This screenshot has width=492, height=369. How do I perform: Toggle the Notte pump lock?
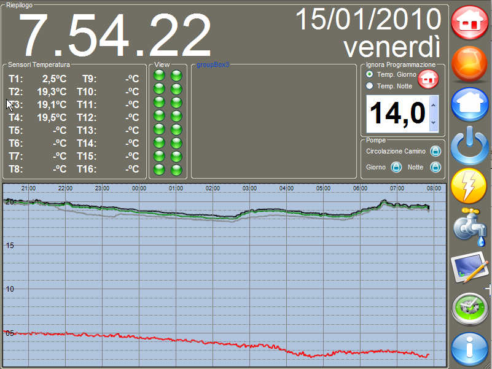coord(435,167)
